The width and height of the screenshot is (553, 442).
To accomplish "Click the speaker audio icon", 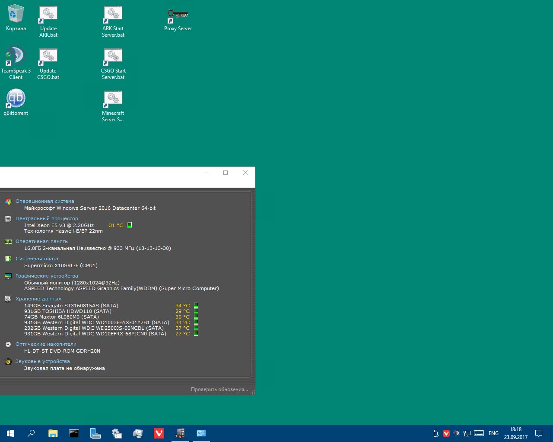I will (8, 362).
